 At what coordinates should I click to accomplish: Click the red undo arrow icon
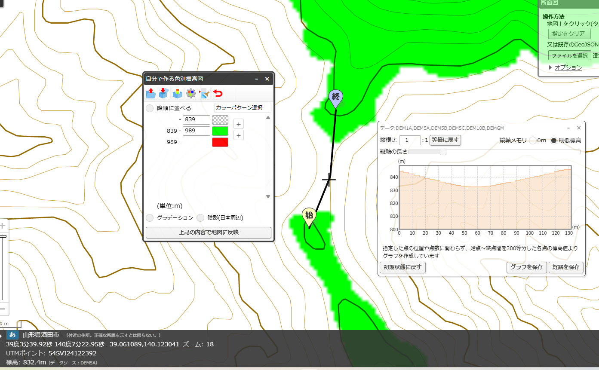pyautogui.click(x=218, y=93)
